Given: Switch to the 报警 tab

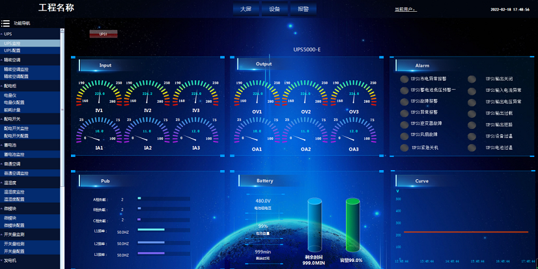Looking at the screenshot, I should point(304,9).
